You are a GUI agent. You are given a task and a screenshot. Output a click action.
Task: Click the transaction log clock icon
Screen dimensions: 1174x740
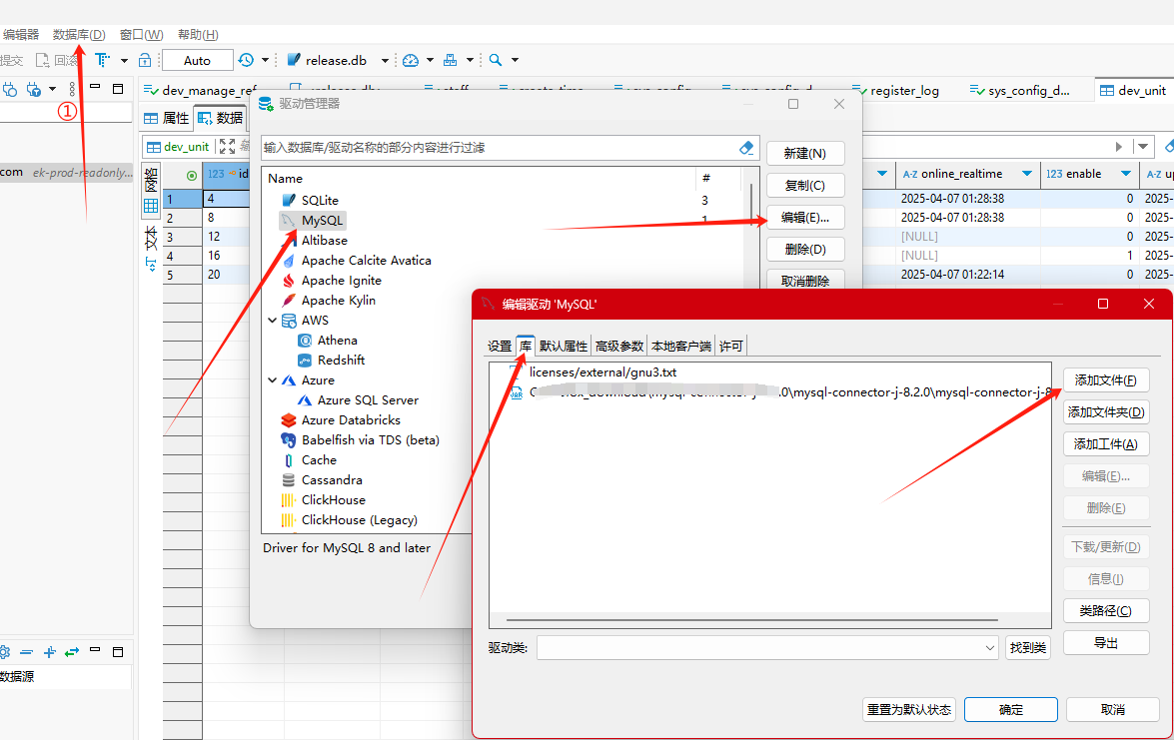(x=246, y=60)
